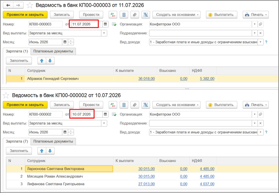The height and width of the screenshot is (193, 279).
Task: Open Вид дохода help in КП00-000002
Action: tap(266, 132)
